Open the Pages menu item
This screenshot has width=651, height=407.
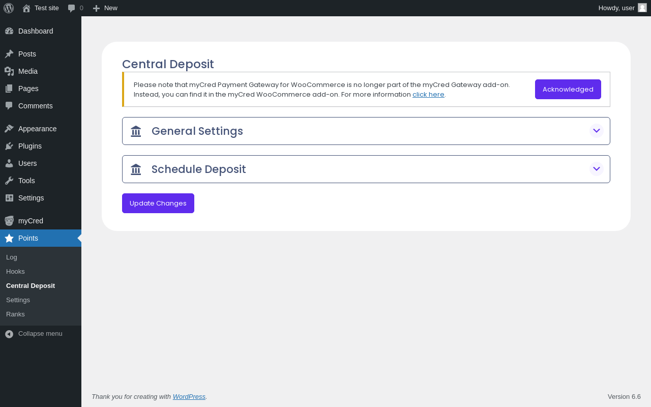tap(28, 89)
